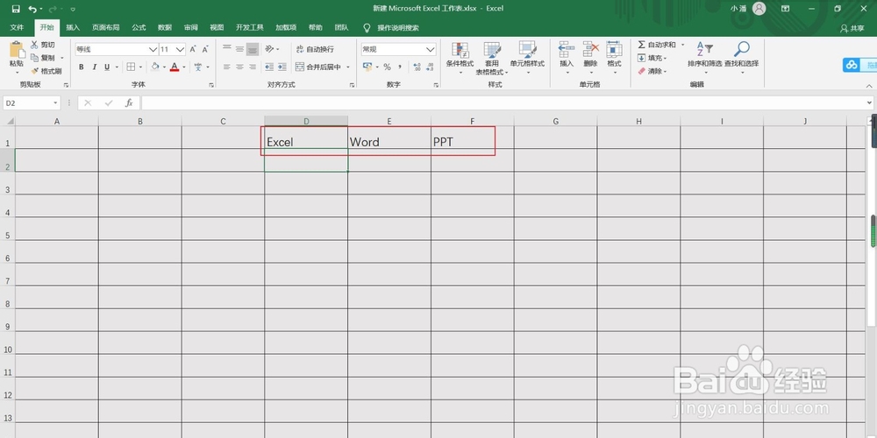
Task: Apply comma style number format
Action: (x=400, y=67)
